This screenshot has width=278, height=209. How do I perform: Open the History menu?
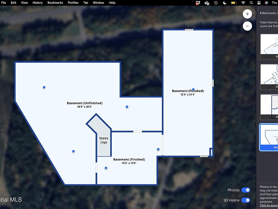point(37,3)
